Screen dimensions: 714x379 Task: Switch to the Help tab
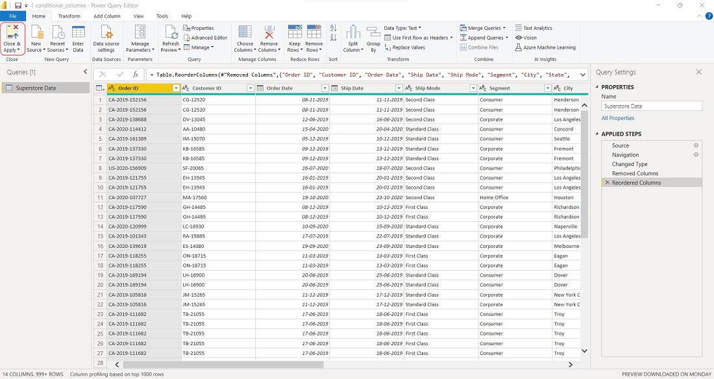(186, 16)
